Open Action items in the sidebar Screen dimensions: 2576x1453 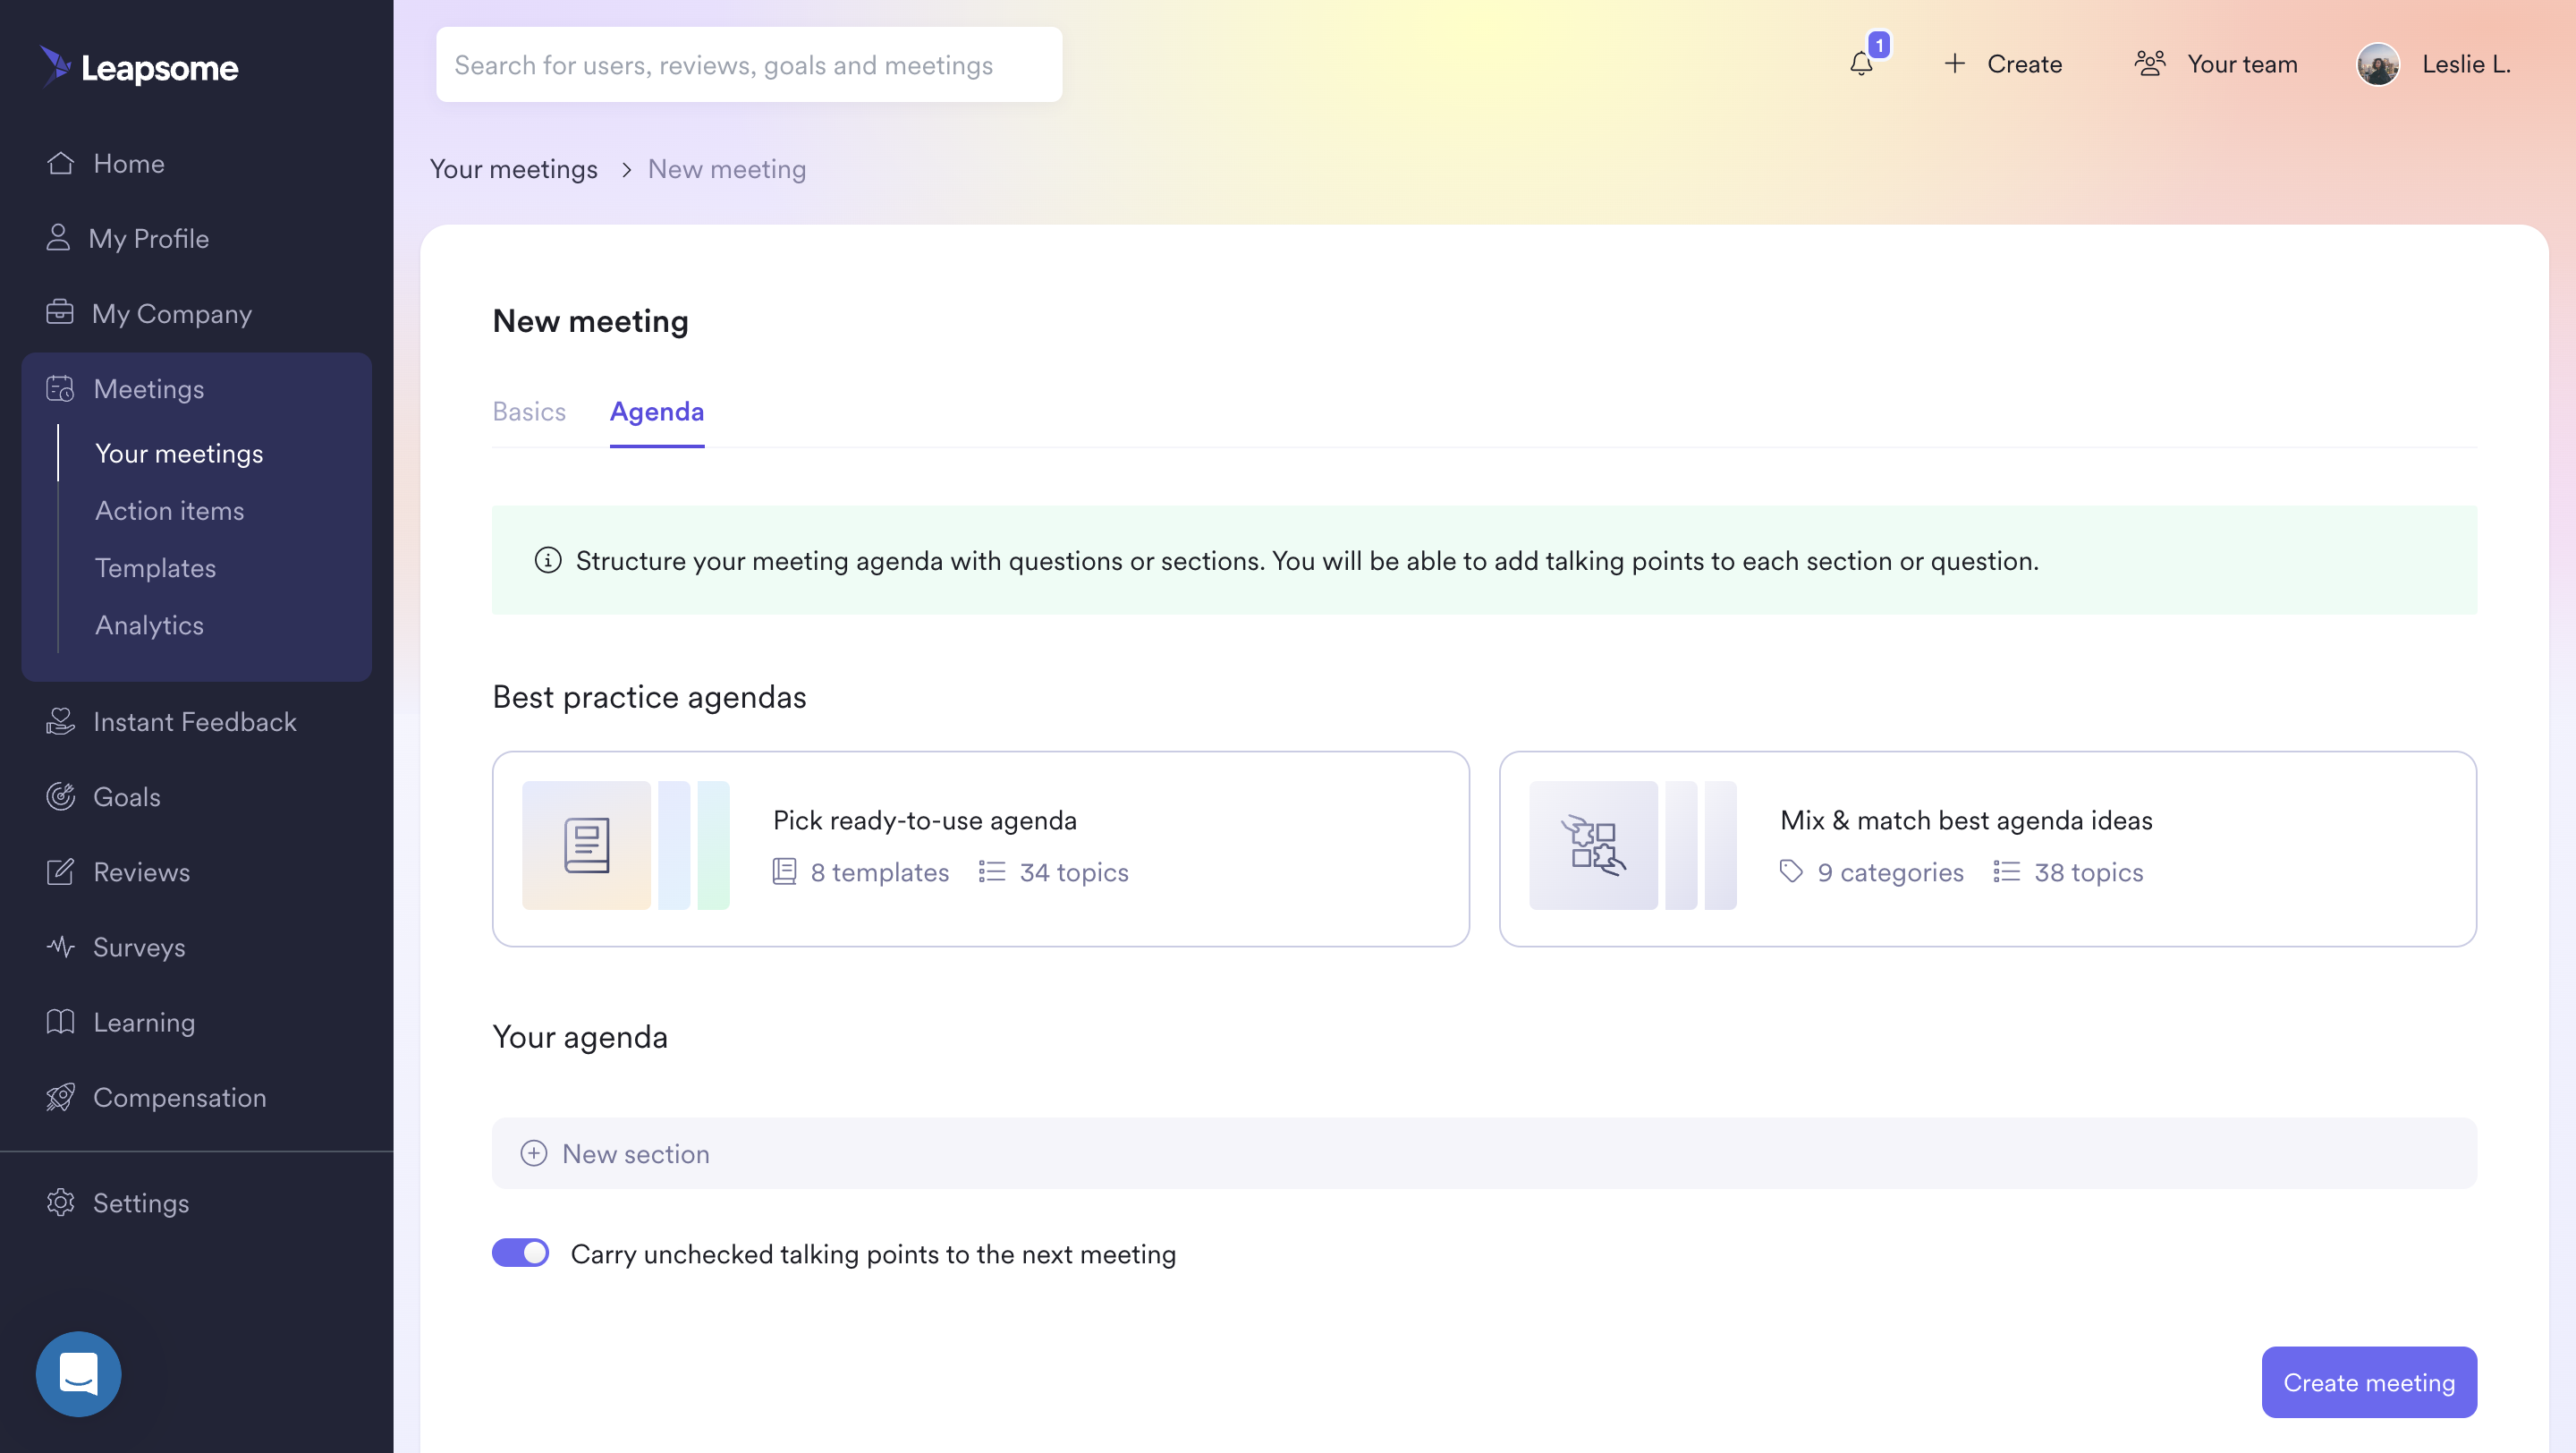(x=170, y=510)
